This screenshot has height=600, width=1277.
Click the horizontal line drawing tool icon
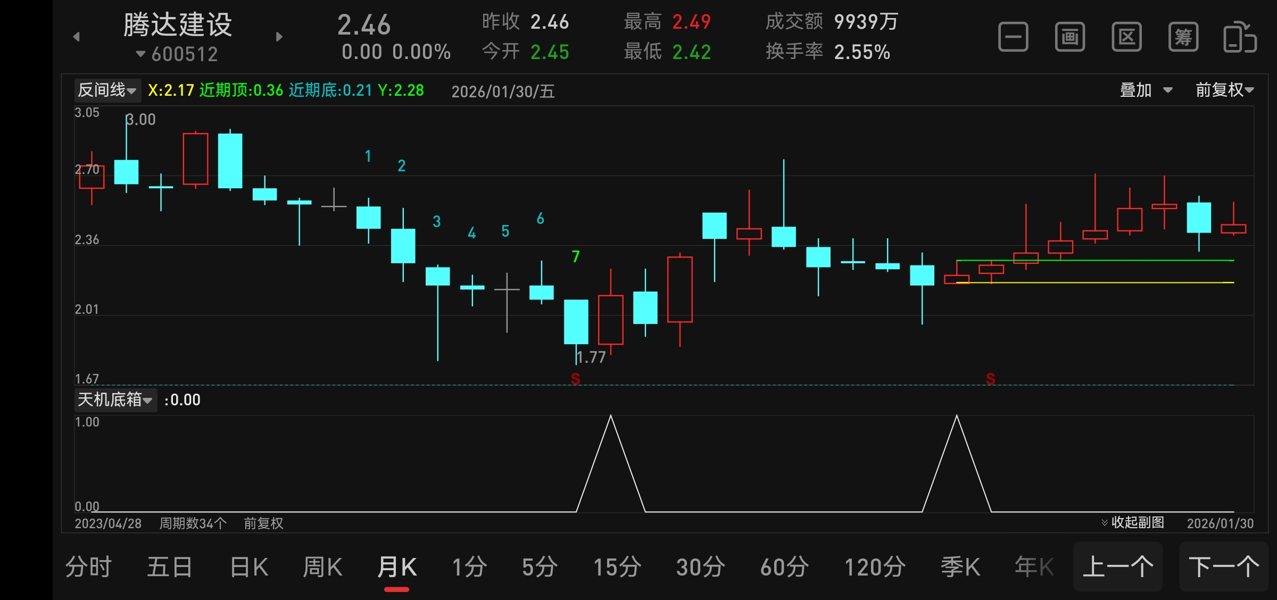(x=1013, y=37)
